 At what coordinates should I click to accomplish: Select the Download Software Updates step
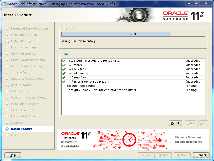30,28
